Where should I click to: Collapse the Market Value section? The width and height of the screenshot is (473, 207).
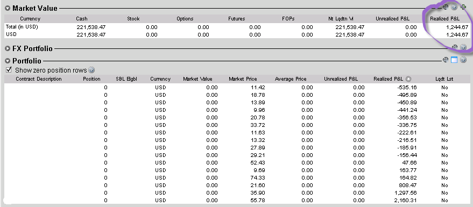(x=8, y=8)
